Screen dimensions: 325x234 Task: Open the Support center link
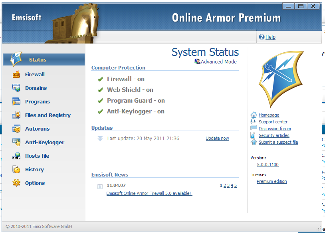click(273, 122)
